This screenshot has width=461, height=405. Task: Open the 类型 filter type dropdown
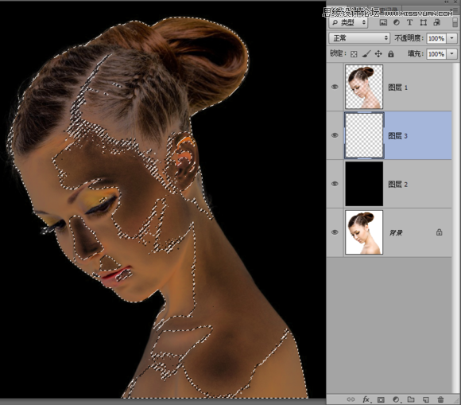coord(348,22)
